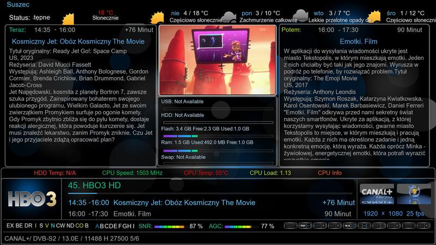
Task: Click 'HDD Temp: N/A' readout
Action: [x=55, y=173]
